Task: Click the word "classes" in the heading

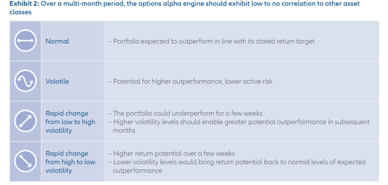Action: [20, 12]
